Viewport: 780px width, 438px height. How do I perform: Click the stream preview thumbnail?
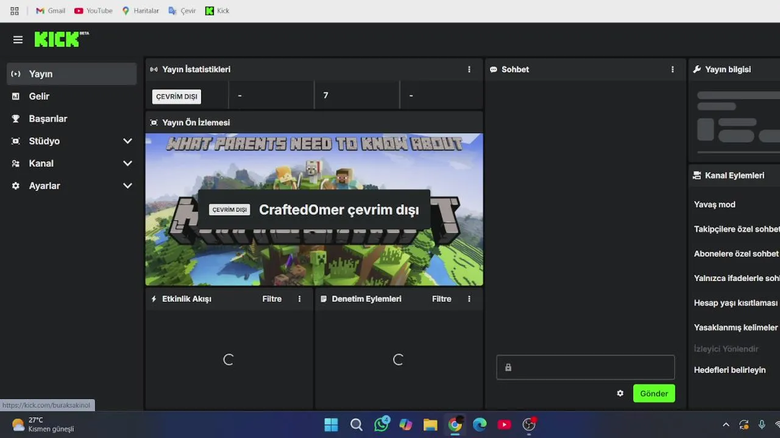coord(314,210)
